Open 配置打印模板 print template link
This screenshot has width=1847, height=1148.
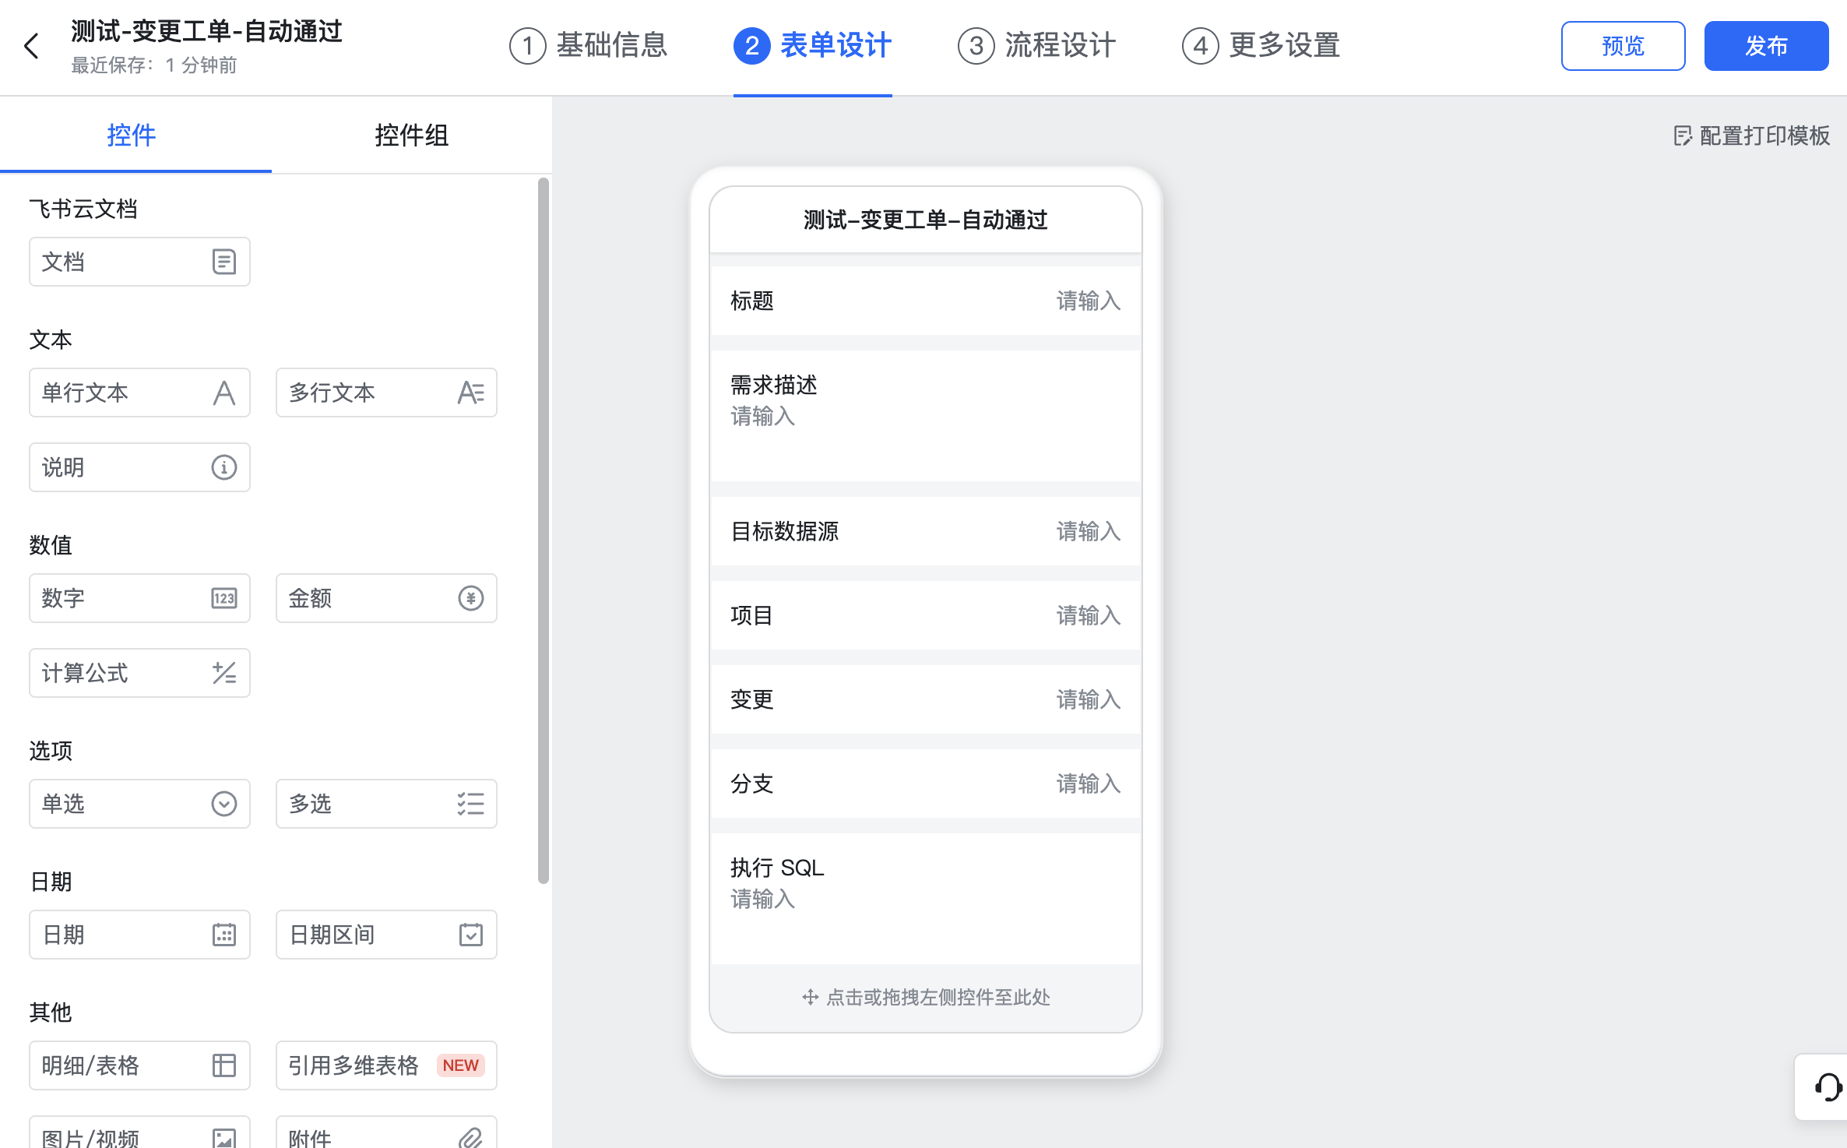click(1752, 136)
